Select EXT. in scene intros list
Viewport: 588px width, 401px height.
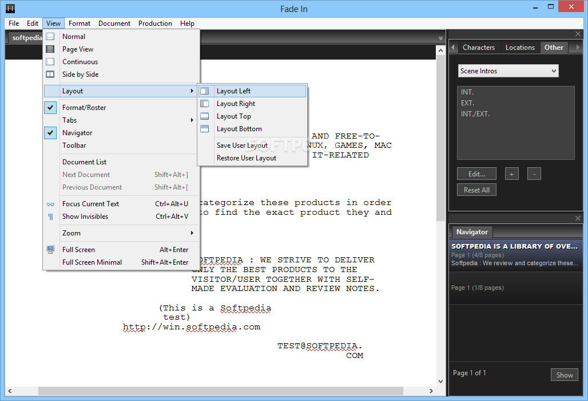(x=515, y=103)
